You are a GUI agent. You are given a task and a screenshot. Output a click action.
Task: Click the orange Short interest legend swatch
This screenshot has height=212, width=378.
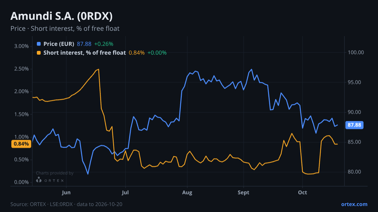coord(39,53)
